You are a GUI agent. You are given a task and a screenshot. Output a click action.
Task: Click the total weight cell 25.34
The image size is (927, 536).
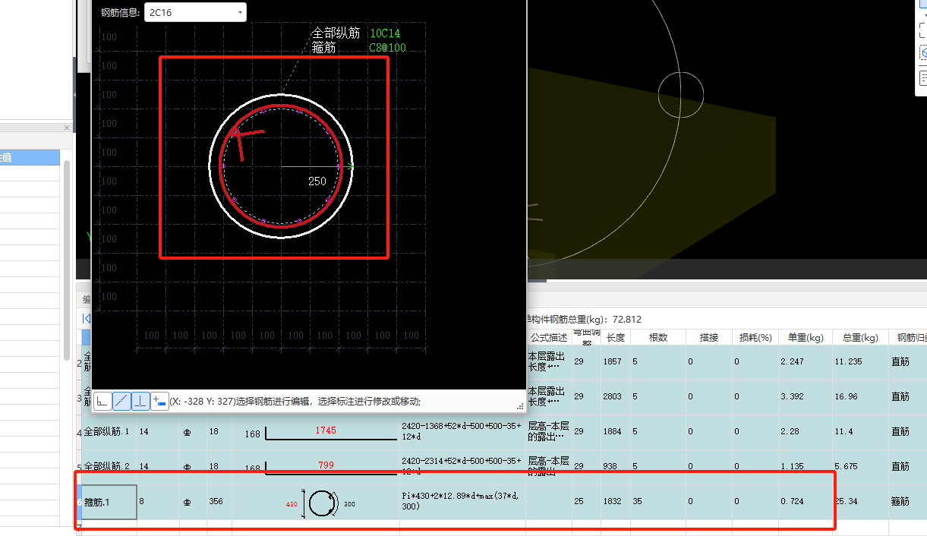[x=860, y=502]
